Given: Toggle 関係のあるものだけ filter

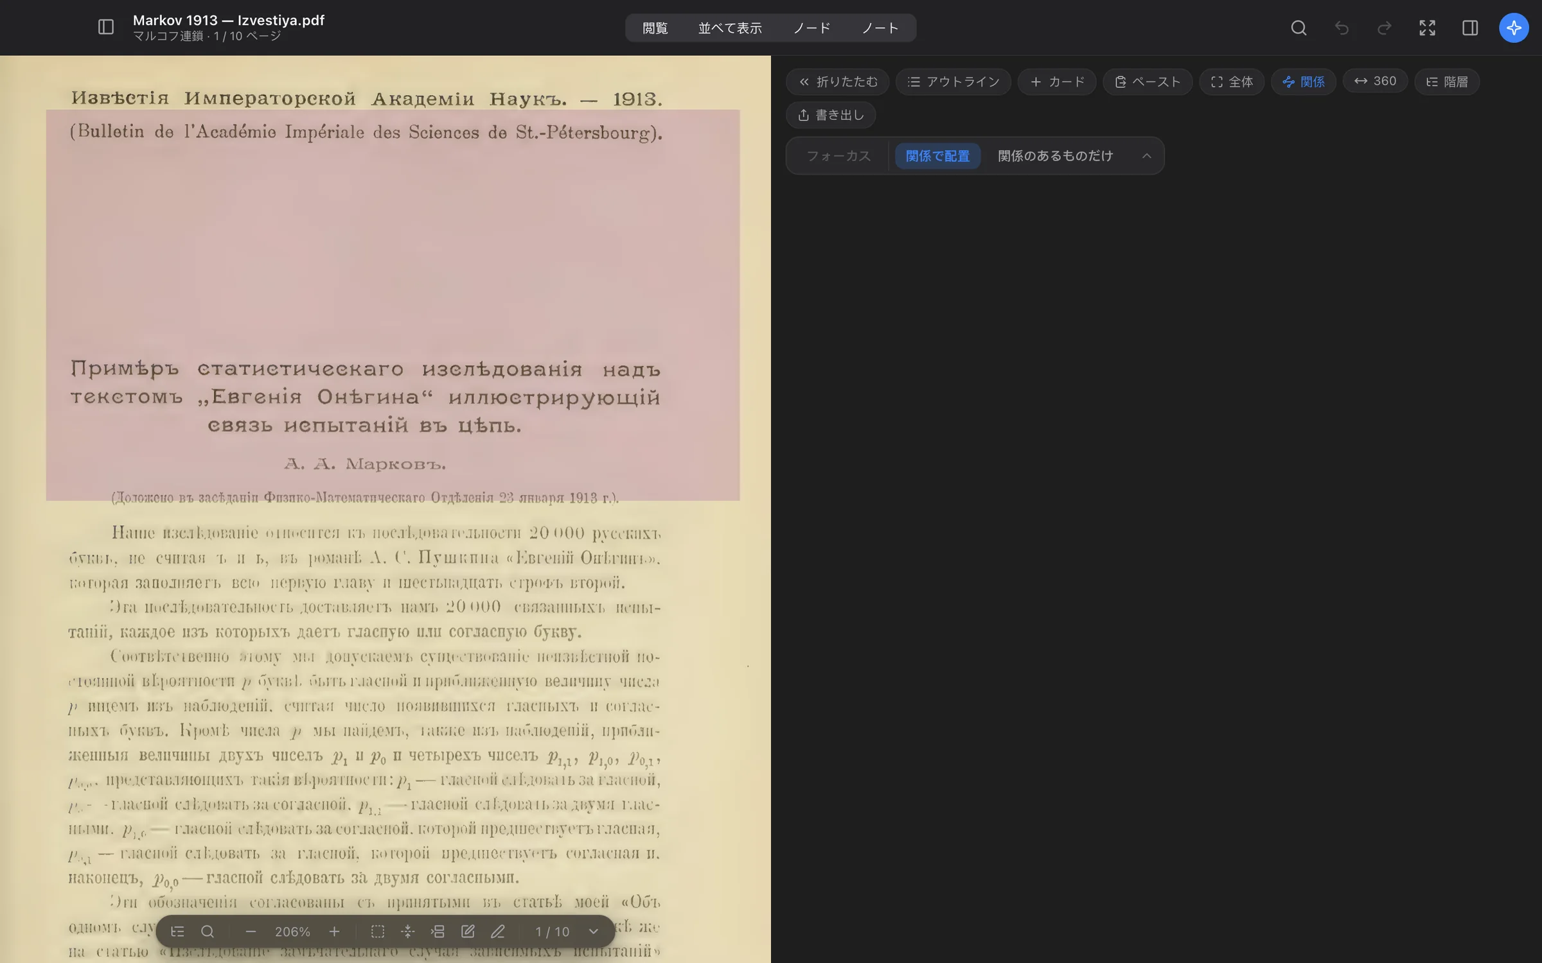Looking at the screenshot, I should point(1055,156).
